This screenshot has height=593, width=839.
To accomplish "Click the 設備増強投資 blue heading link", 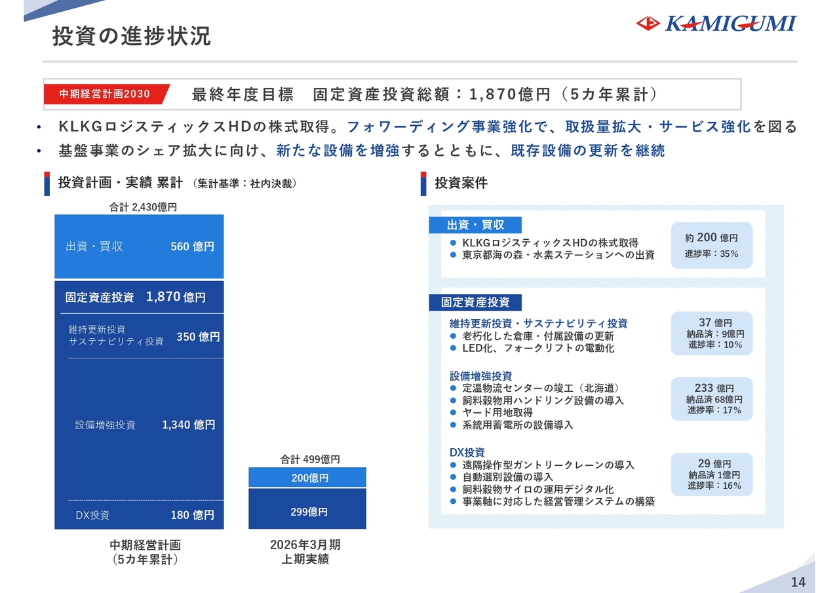I will tap(480, 376).
